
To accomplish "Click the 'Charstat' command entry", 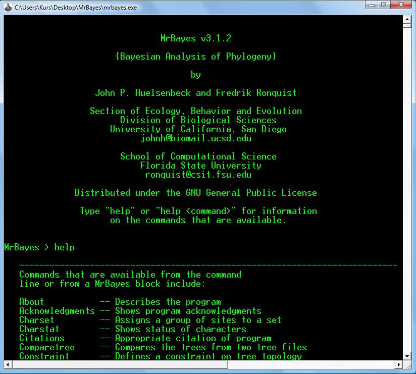I will click(39, 329).
